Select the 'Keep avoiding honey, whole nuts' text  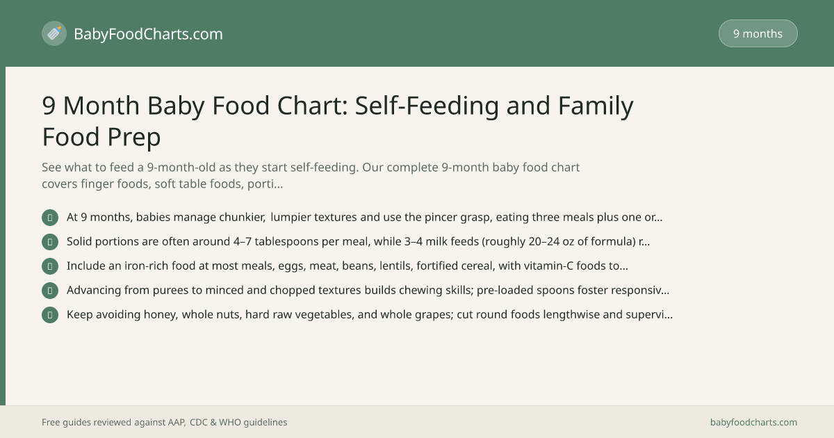coord(370,314)
